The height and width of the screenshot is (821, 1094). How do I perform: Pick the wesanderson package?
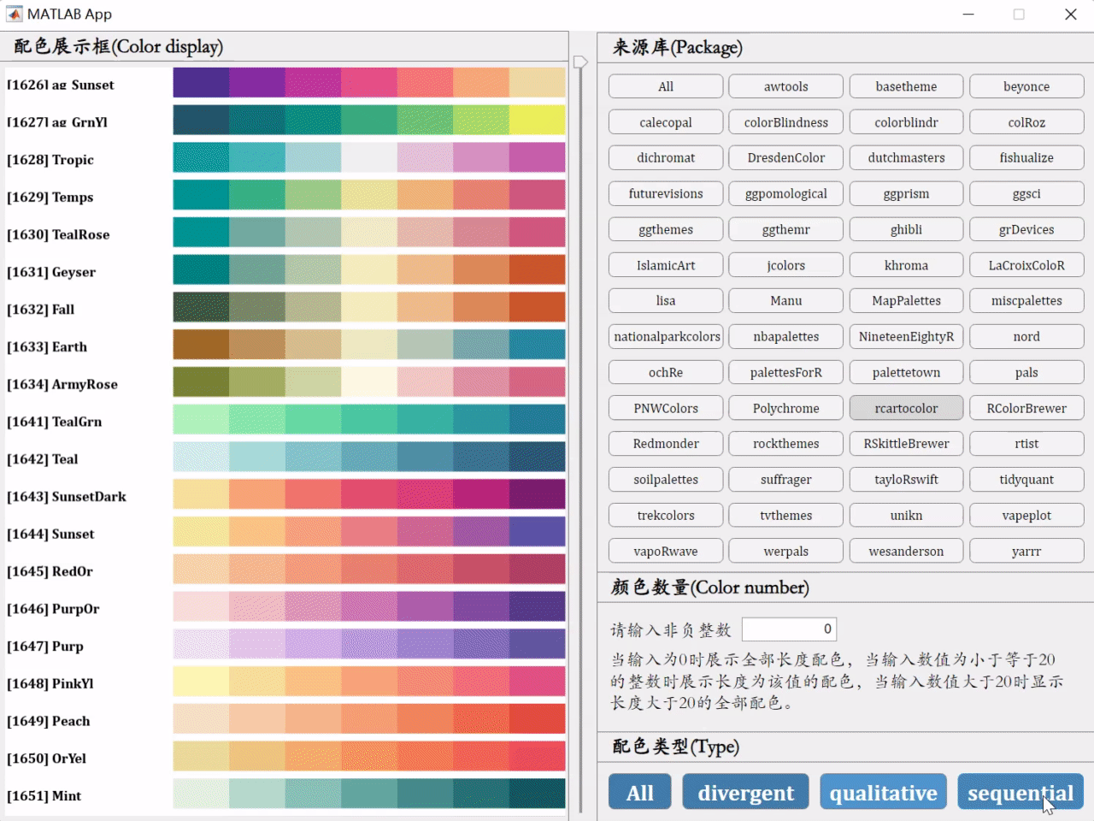point(906,552)
